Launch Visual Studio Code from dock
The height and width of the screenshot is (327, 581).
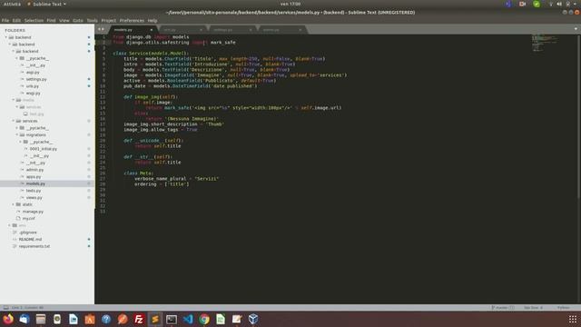click(x=188, y=319)
